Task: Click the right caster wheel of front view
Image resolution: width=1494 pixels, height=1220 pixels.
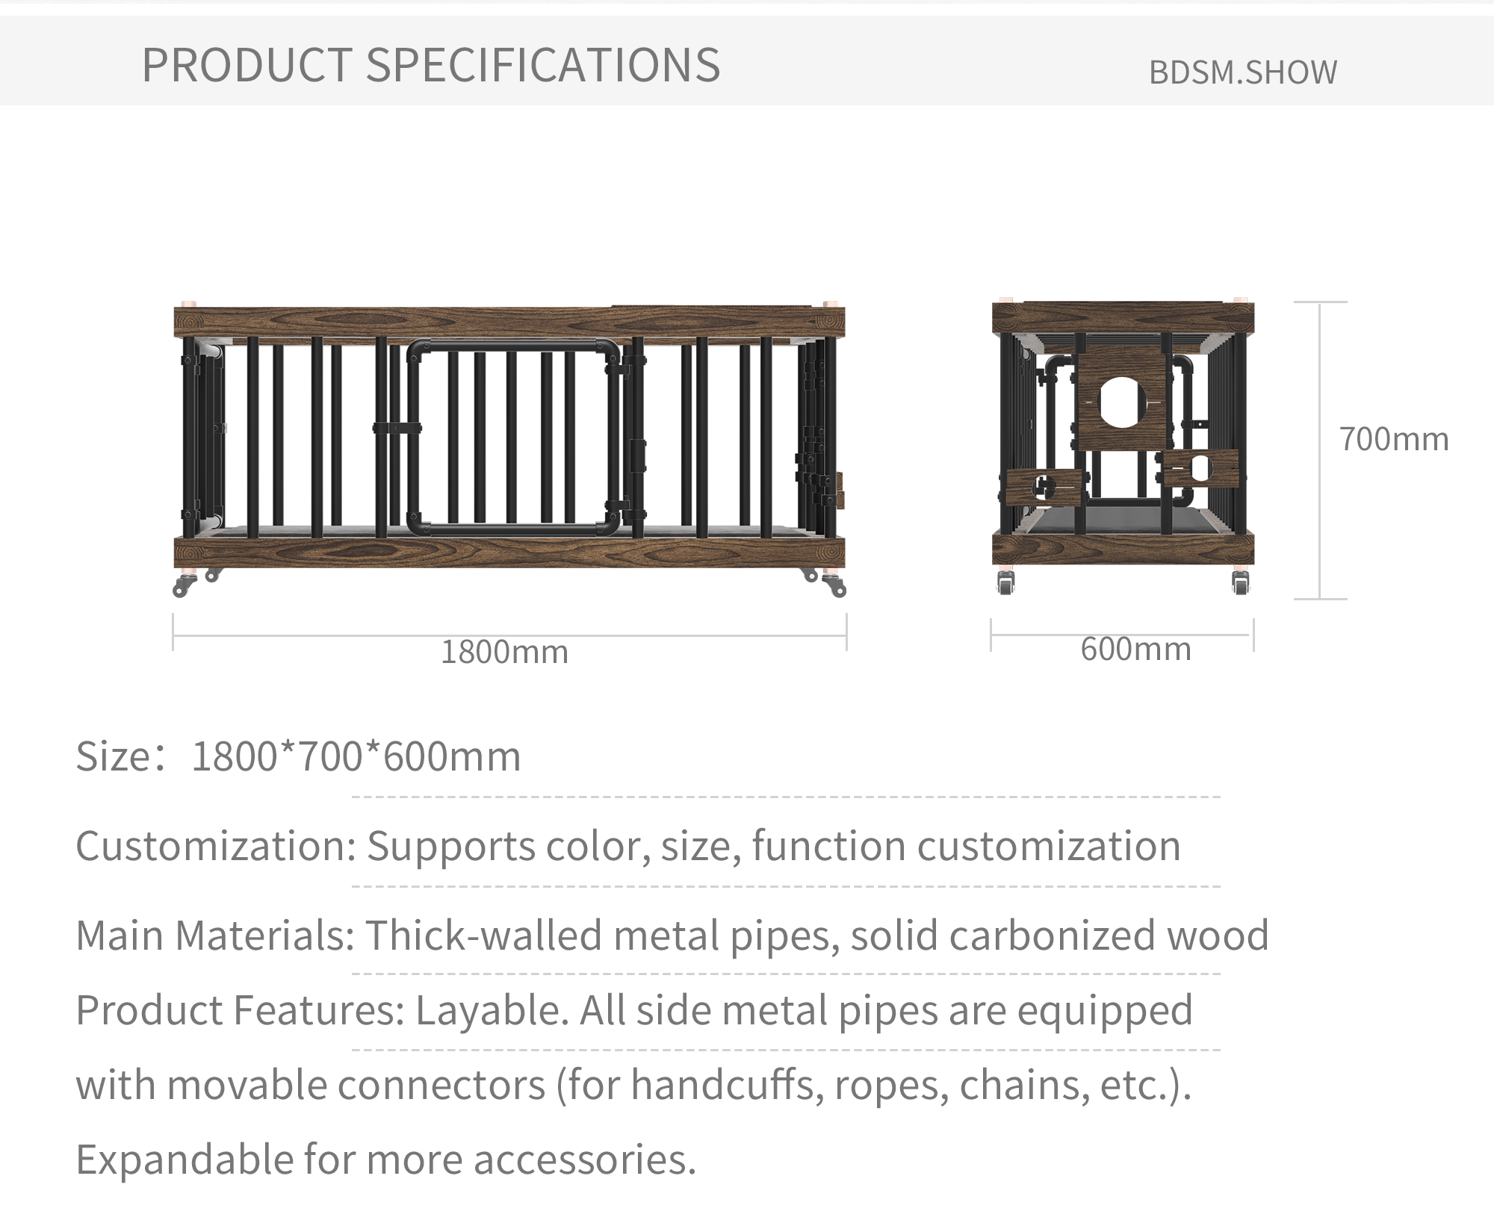Action: click(x=836, y=587)
